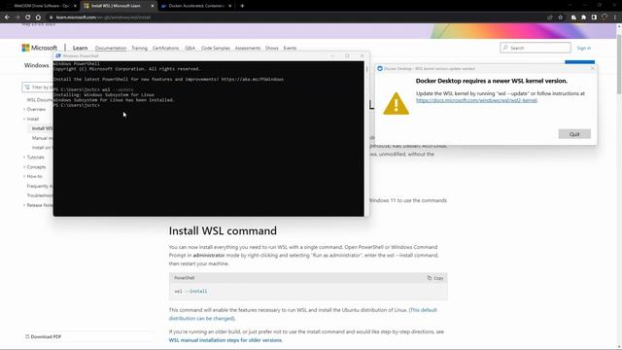Expand the Release Notes tree item
The image size is (622, 350).
coord(39,205)
